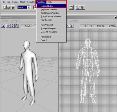Select zoom magnifier in Perspective viewport
This screenshot has height=112, width=117.
pyautogui.click(x=3, y=26)
